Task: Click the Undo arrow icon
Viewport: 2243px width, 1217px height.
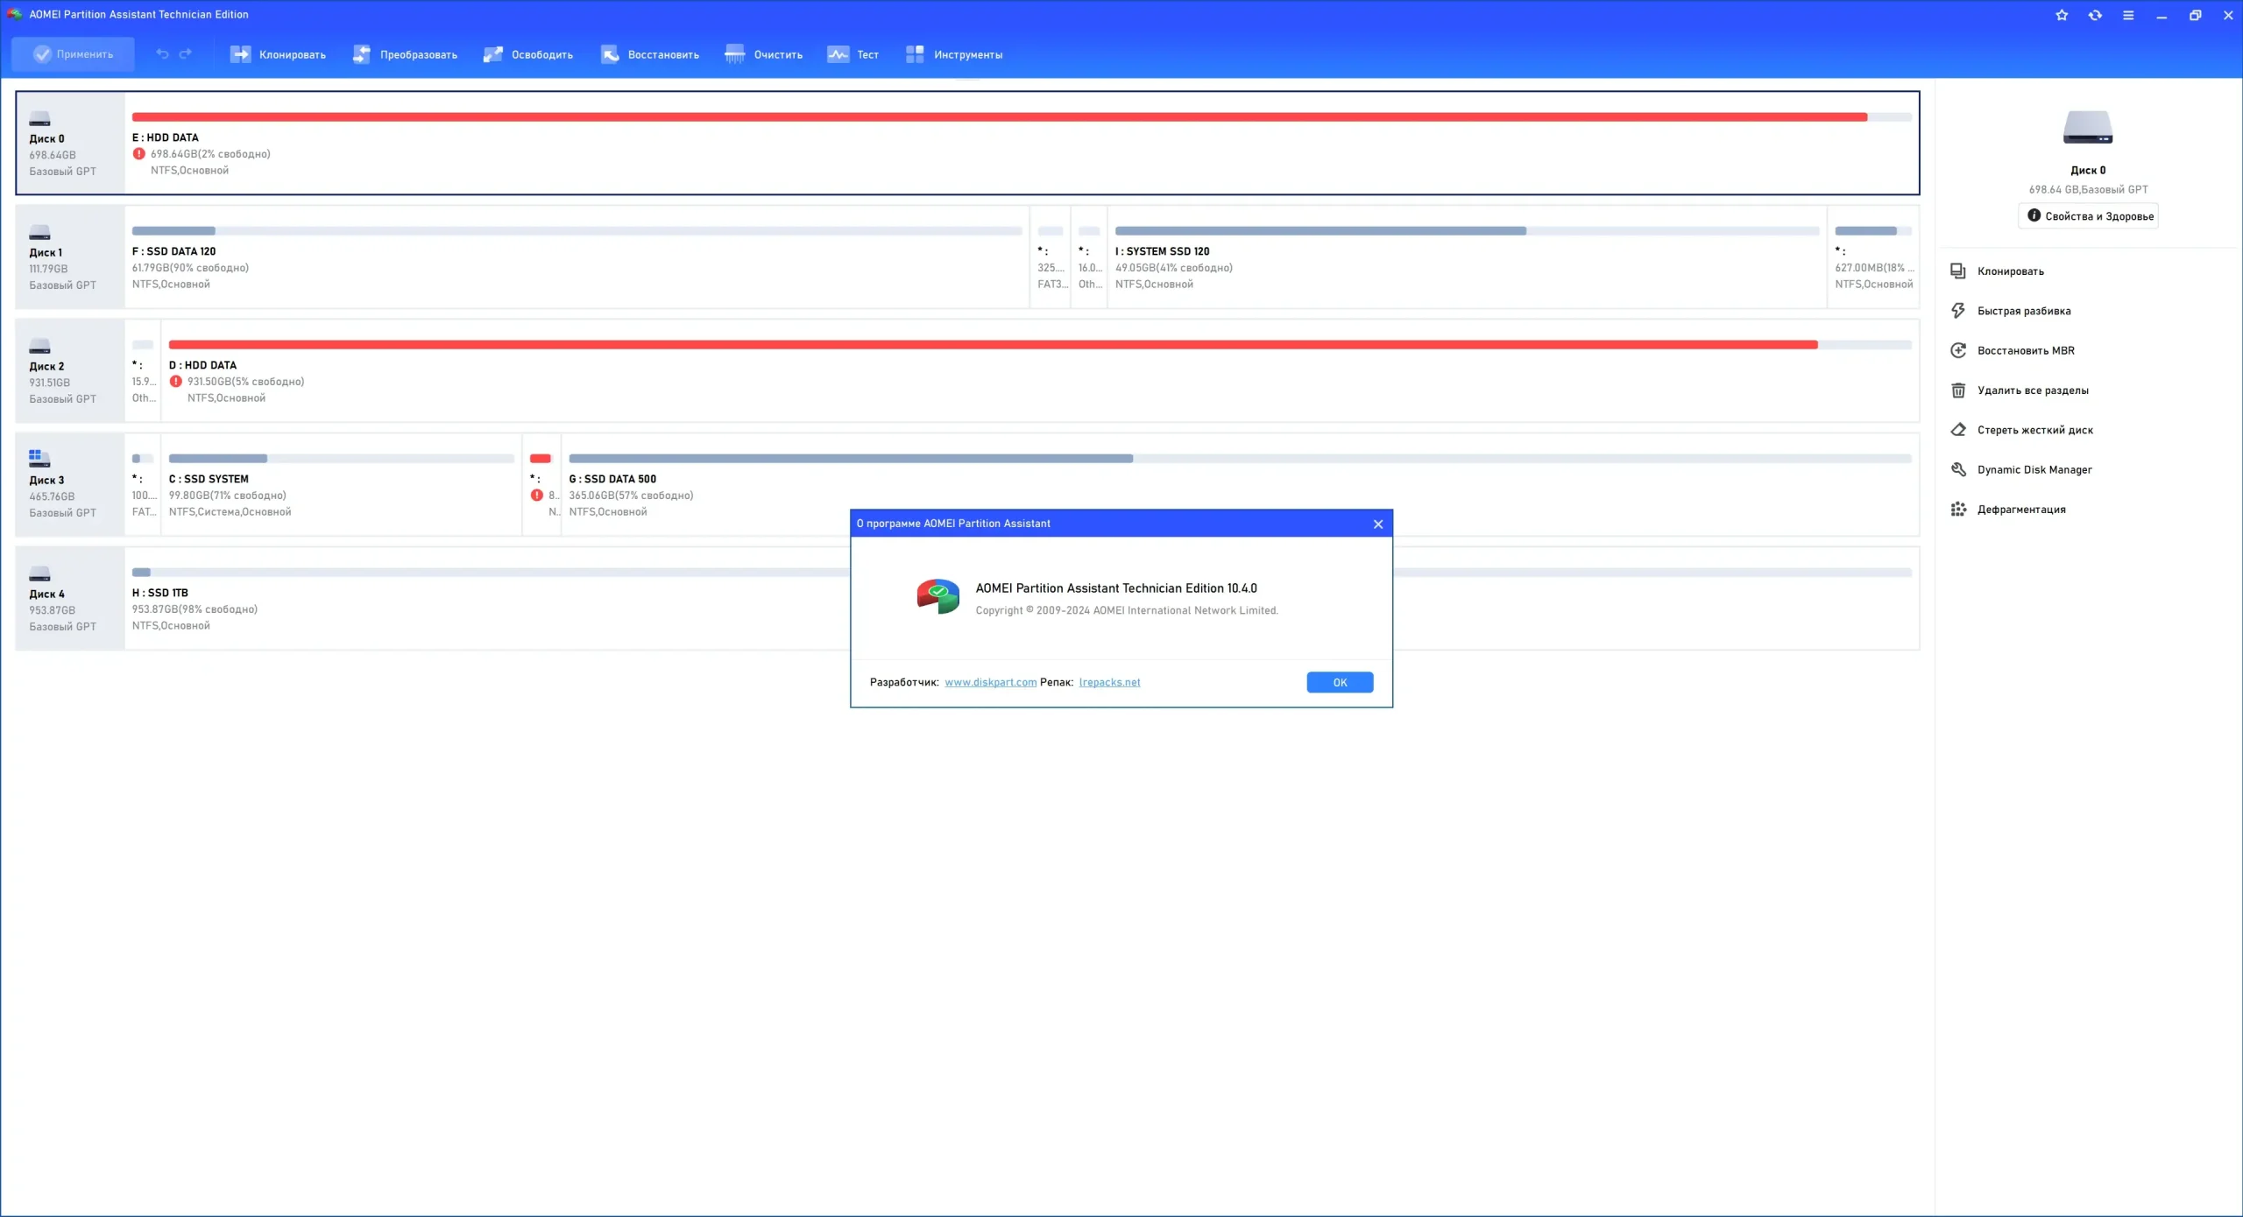Action: click(162, 53)
